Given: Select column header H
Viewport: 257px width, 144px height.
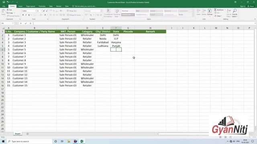Looking at the screenshot, I should [150, 28].
